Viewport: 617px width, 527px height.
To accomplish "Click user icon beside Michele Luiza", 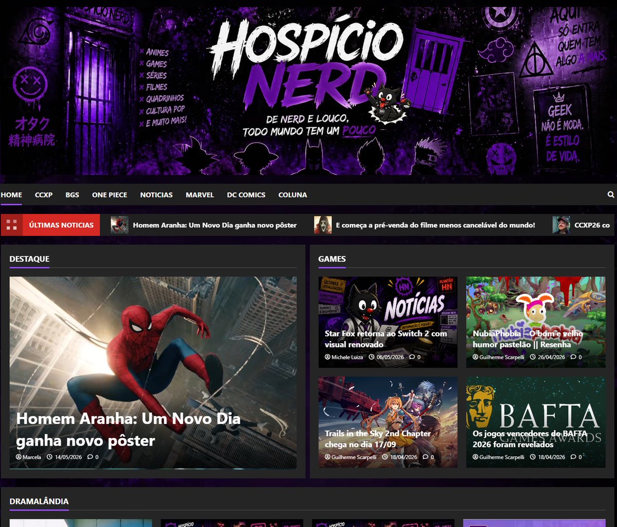I will 327,357.
